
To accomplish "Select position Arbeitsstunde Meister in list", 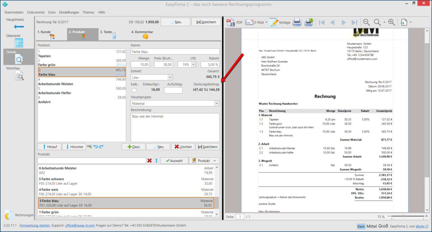I will click(82, 82).
